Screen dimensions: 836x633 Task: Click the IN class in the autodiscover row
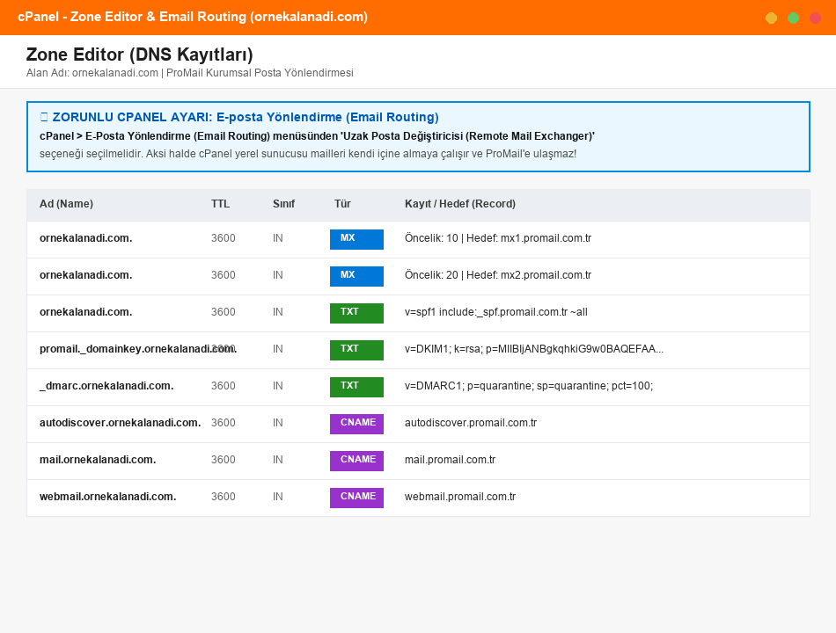click(x=278, y=423)
